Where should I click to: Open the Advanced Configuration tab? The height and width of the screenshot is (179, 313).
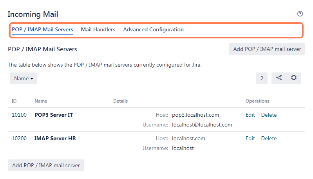coord(153,29)
